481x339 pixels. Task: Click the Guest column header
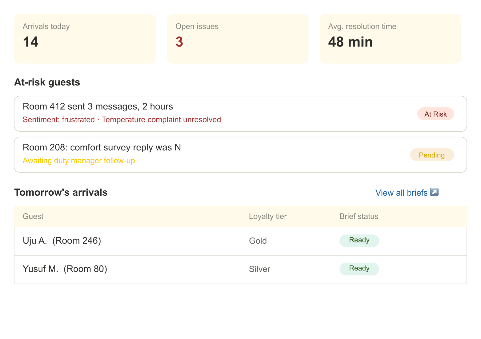tap(33, 216)
